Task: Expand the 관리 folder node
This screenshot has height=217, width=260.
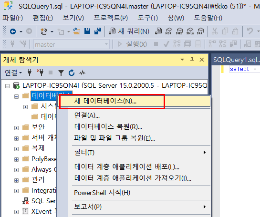Action: point(16,180)
